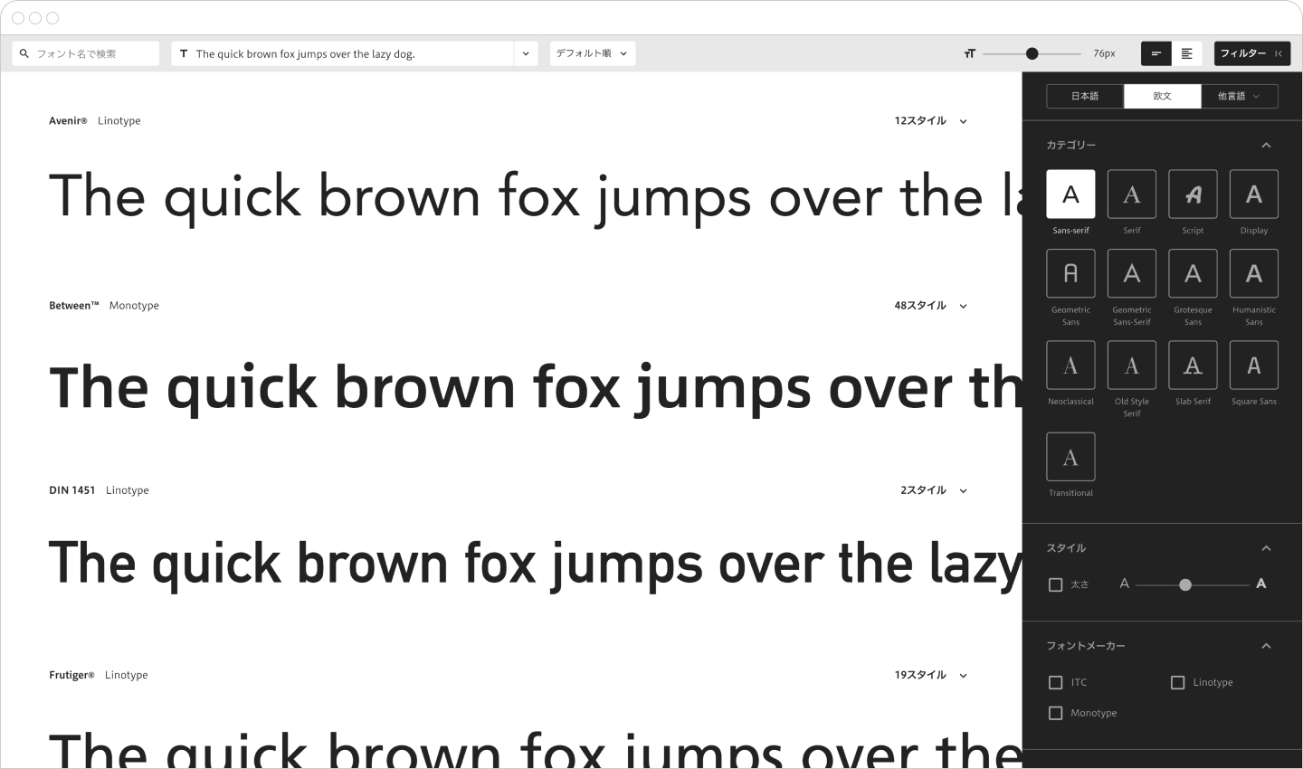Pick the Slab Serif category tile
The height and width of the screenshot is (769, 1303).
[1193, 365]
